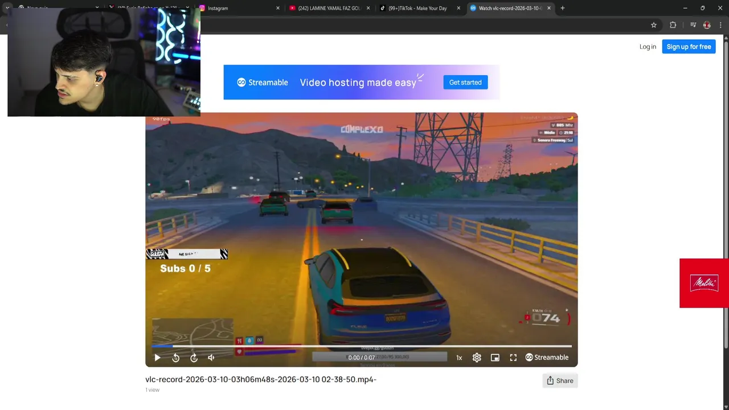The height and width of the screenshot is (410, 729).
Task: Bookmark this page with star icon
Action: click(654, 25)
